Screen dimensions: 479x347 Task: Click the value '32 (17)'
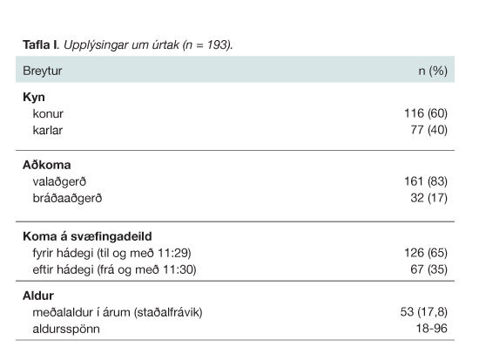click(x=428, y=198)
